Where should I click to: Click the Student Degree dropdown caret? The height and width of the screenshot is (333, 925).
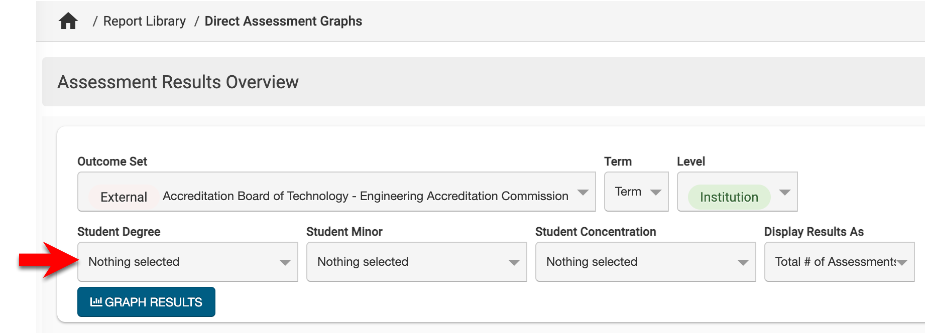coord(285,263)
